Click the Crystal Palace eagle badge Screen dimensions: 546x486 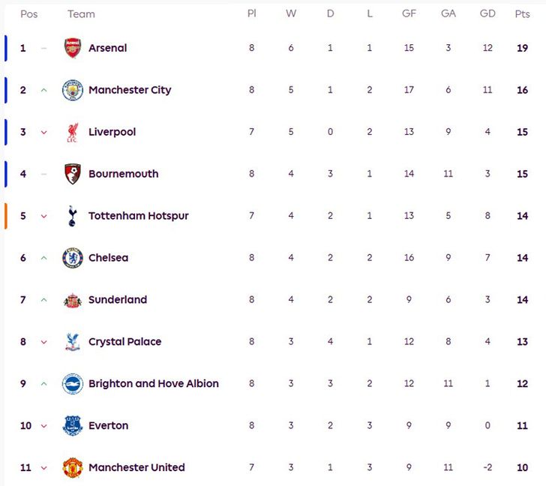73,342
